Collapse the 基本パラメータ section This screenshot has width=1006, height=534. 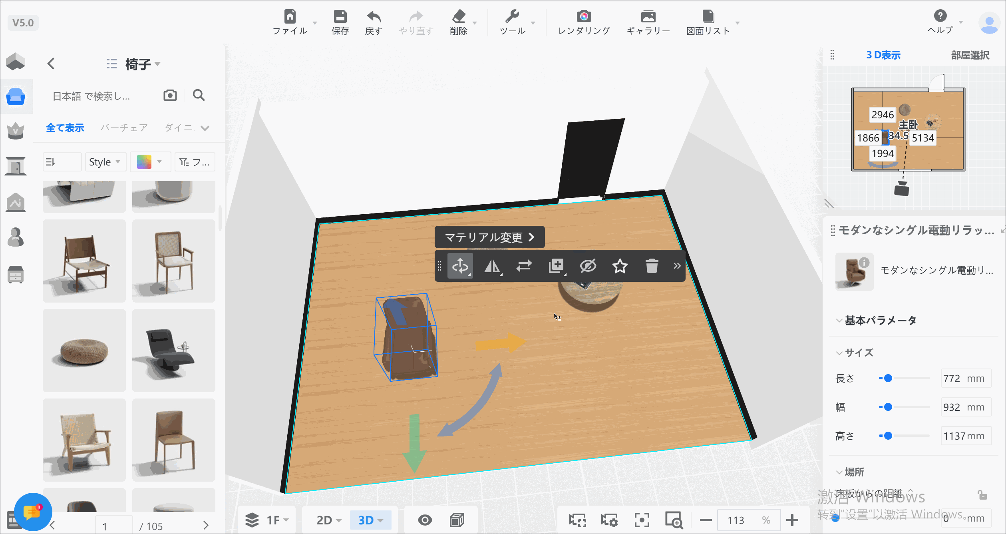(839, 320)
